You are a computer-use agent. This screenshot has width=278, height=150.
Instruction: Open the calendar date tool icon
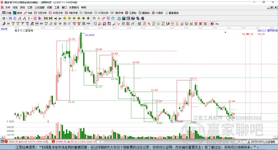coord(119,18)
